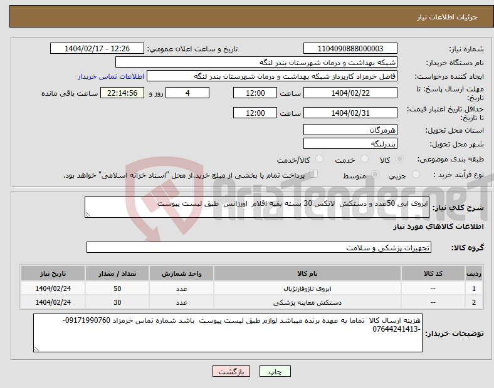Select the جزیی purchase type radio button

click(x=416, y=174)
